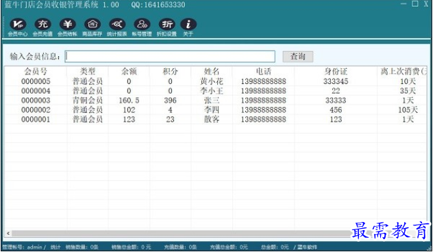The image size is (435, 252).
Task: Open 会员结帐 member checkout
Action: 67,27
